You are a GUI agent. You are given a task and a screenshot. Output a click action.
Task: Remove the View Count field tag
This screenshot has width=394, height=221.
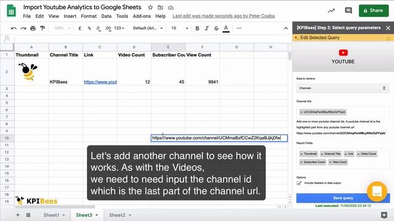coord(330,162)
